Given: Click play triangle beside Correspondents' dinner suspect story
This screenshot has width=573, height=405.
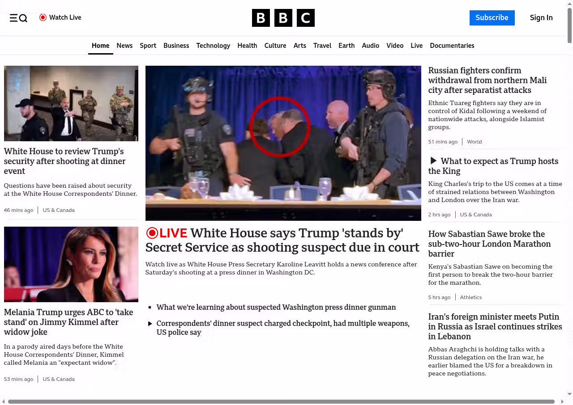Looking at the screenshot, I should tap(150, 324).
